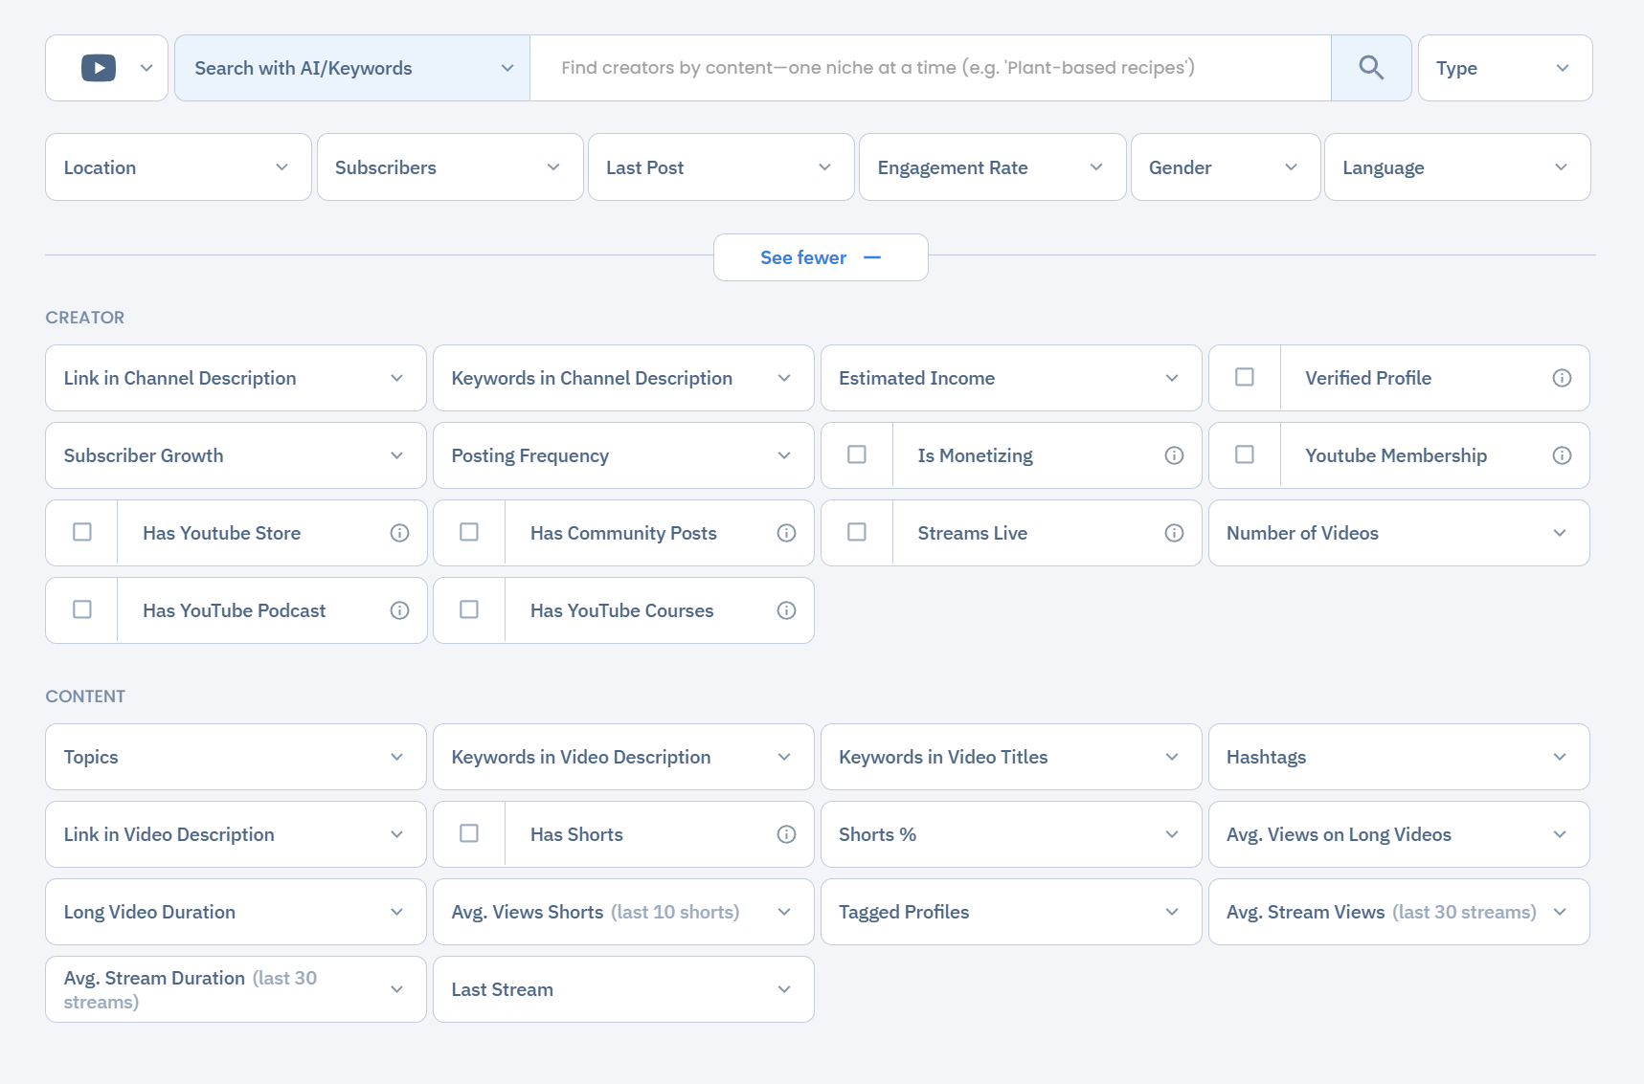1644x1084 pixels.
Task: Click the See fewer button
Action: click(821, 257)
